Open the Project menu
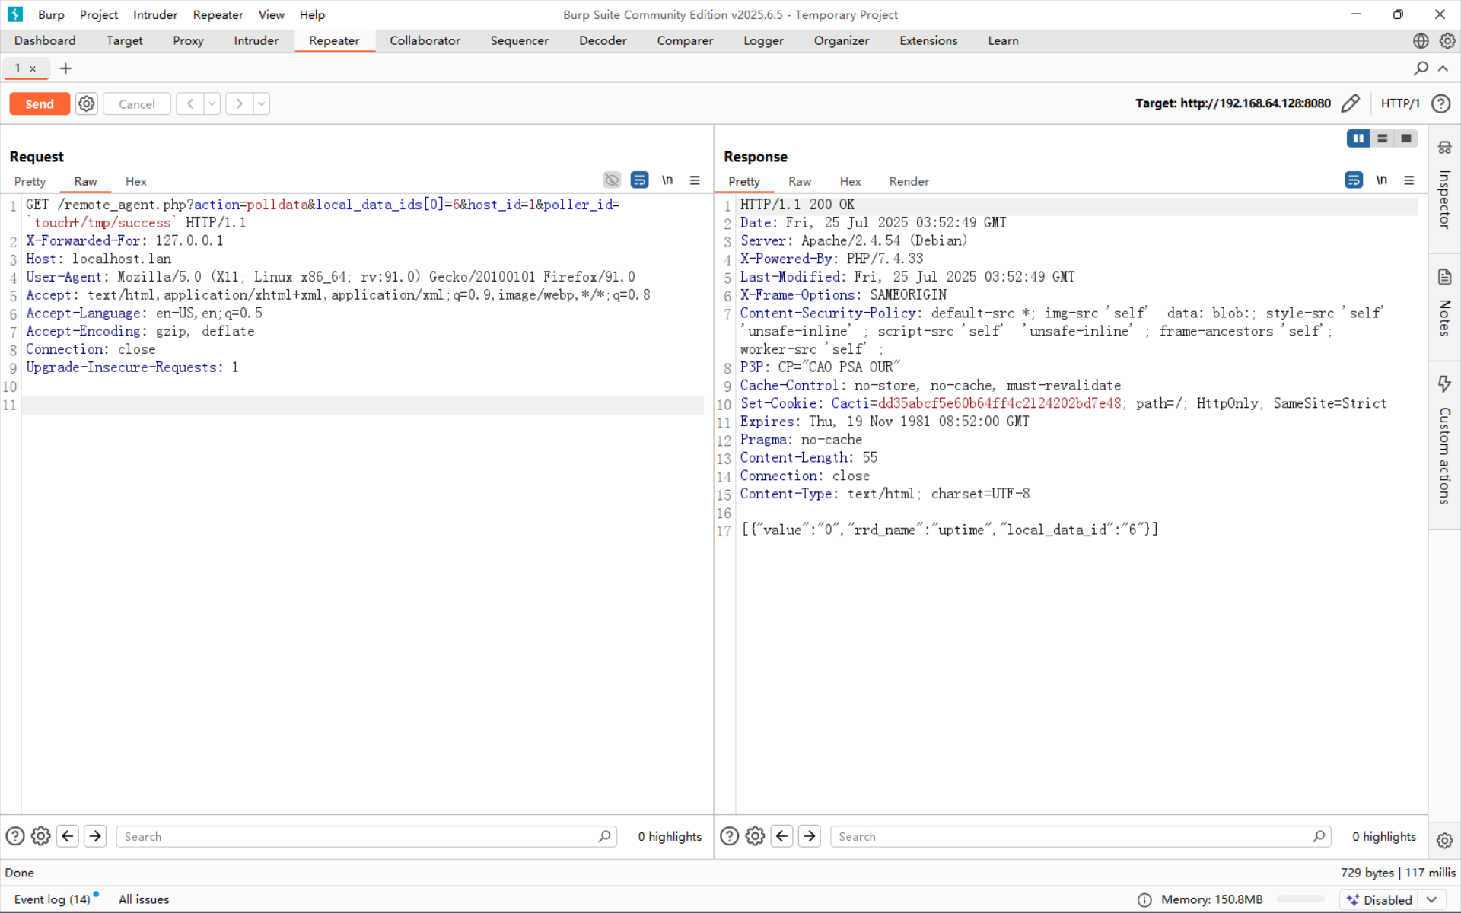 [99, 14]
